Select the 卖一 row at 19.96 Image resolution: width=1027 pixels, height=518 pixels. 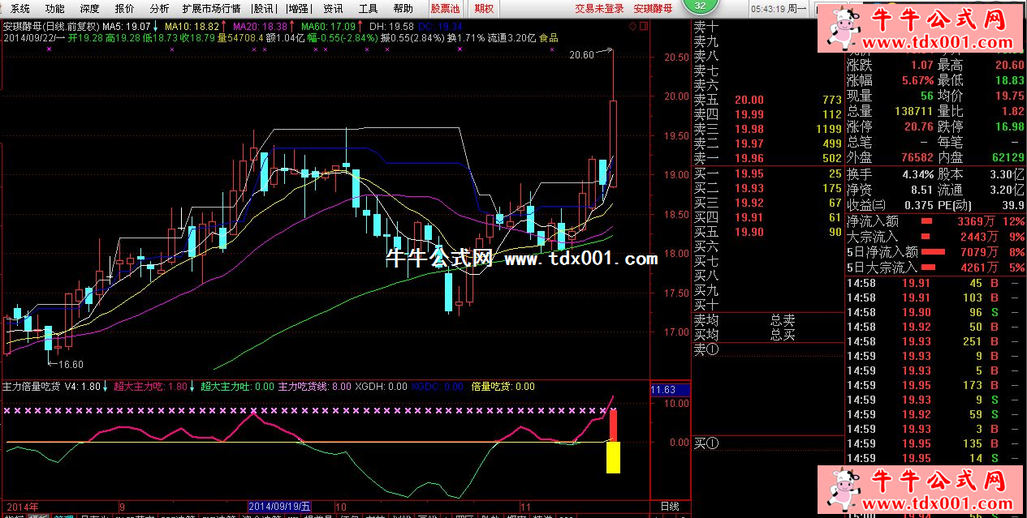[x=769, y=158]
